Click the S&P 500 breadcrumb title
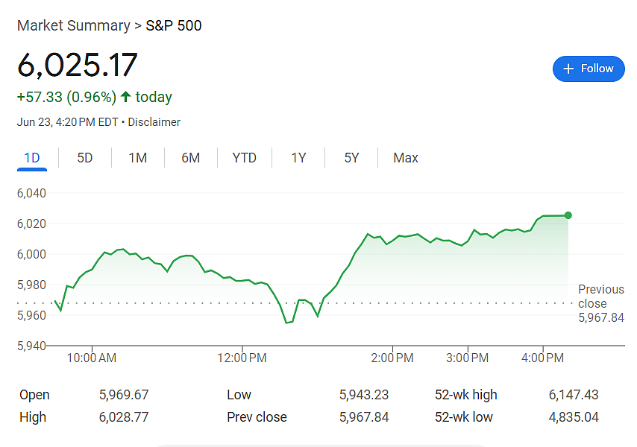 point(174,25)
